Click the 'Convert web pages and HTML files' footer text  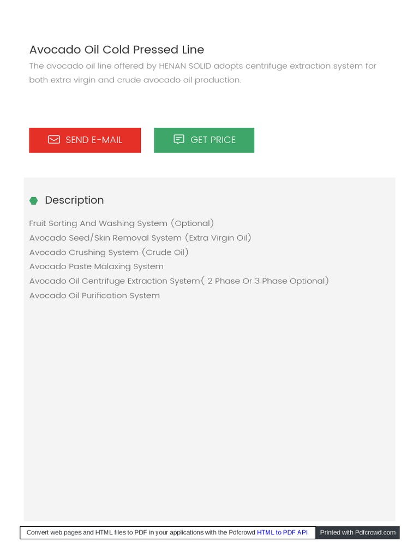point(87,532)
